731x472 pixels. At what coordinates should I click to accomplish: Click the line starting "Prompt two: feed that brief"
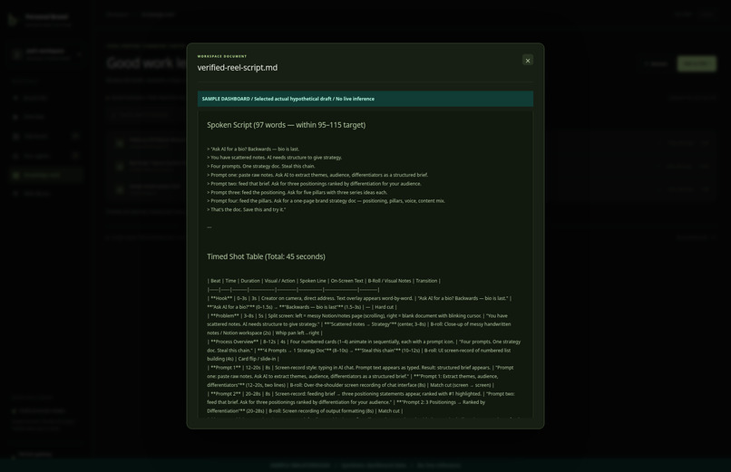314,183
